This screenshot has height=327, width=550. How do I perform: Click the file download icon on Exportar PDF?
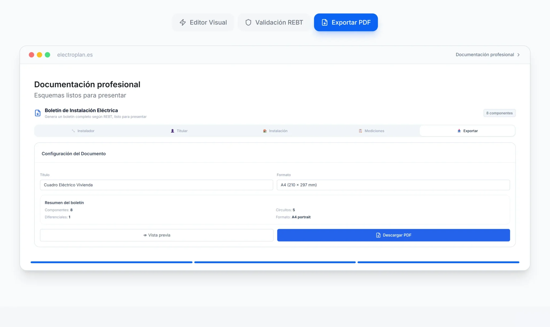tap(324, 22)
